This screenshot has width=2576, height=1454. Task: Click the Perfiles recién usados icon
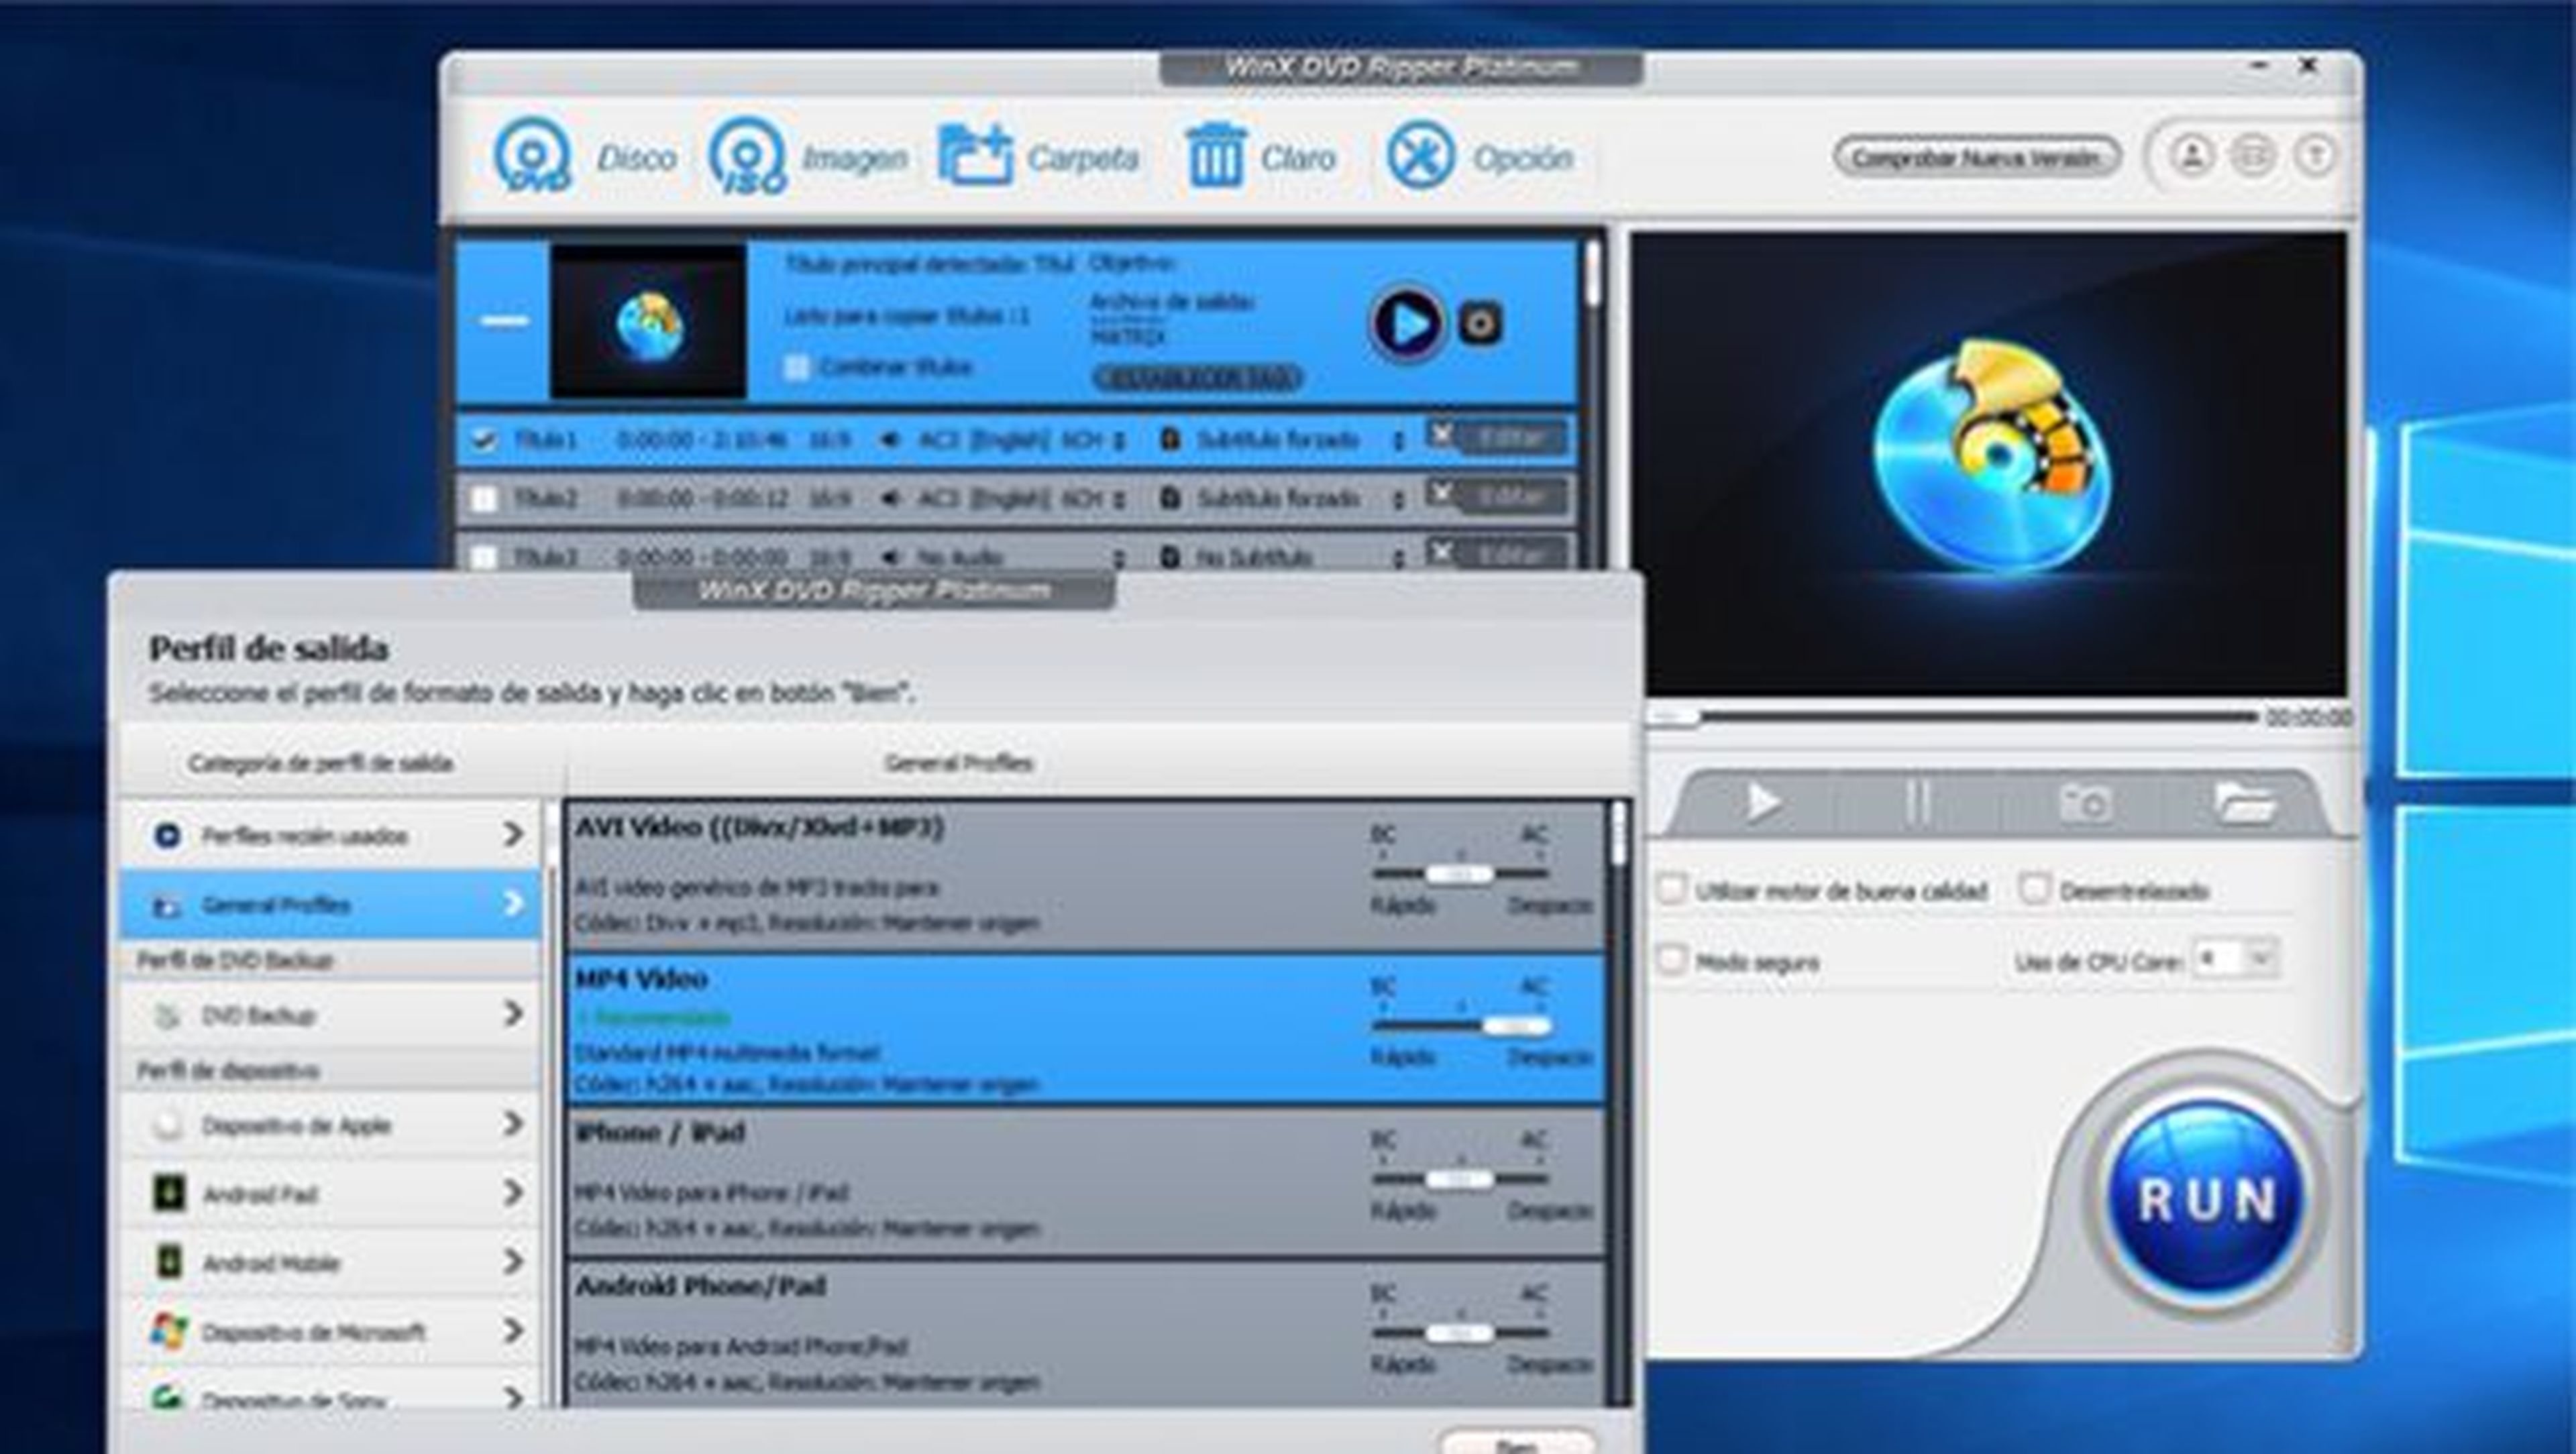pyautogui.click(x=167, y=835)
